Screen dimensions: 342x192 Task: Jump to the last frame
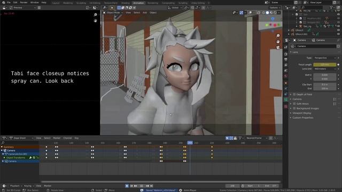(x=151, y=186)
